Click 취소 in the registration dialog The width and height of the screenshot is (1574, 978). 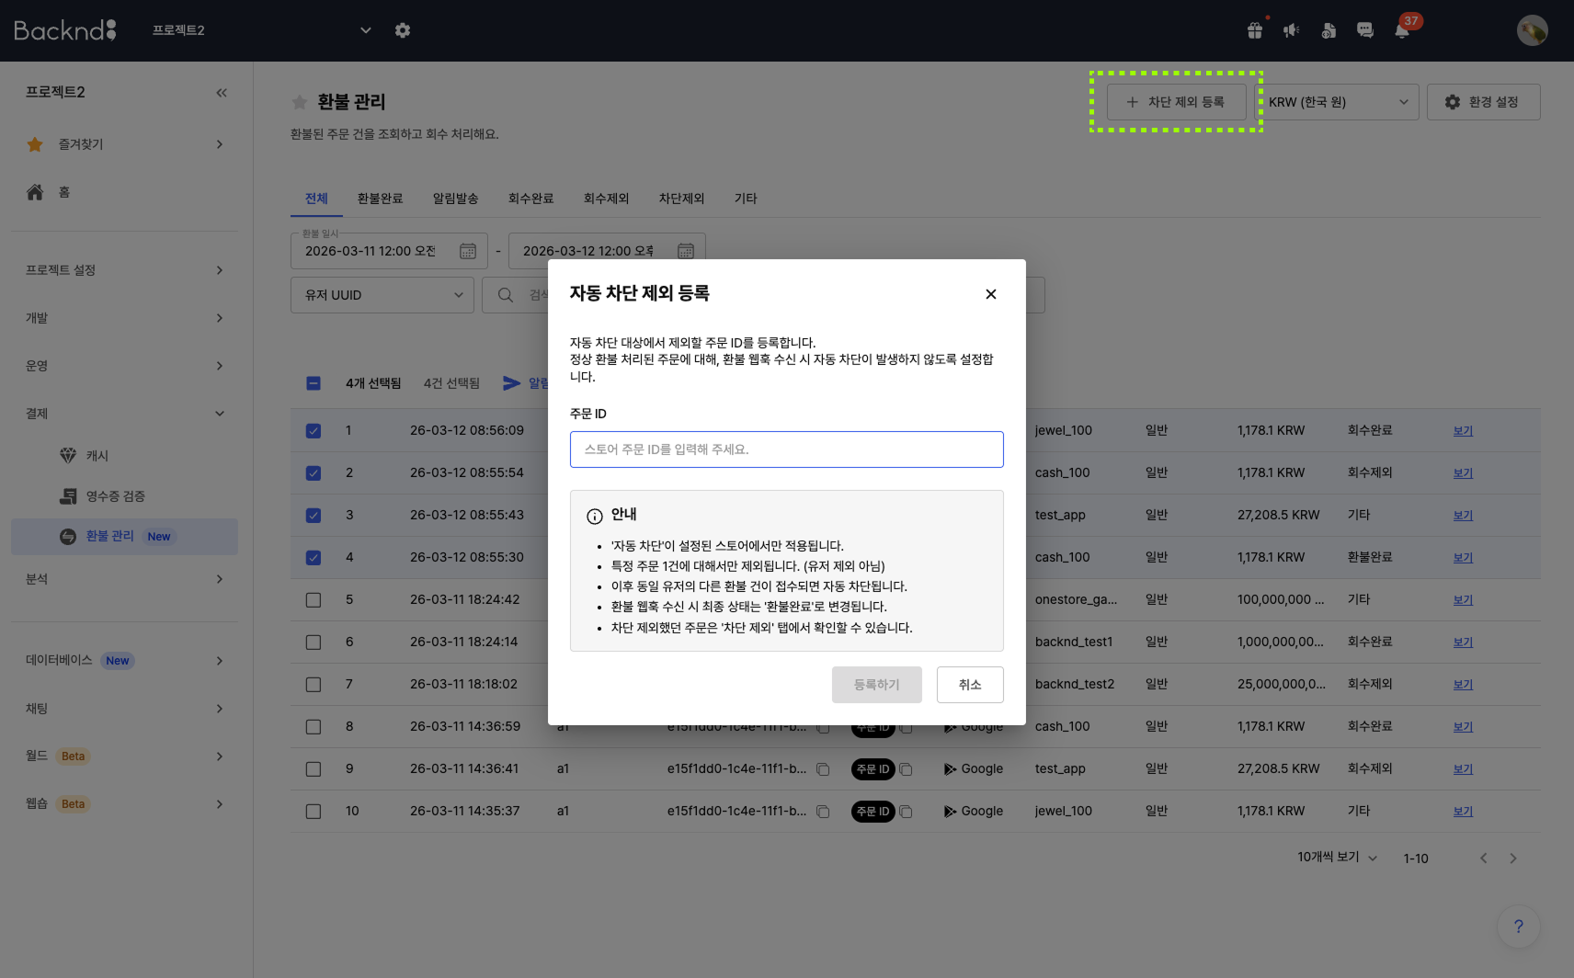coord(970,684)
